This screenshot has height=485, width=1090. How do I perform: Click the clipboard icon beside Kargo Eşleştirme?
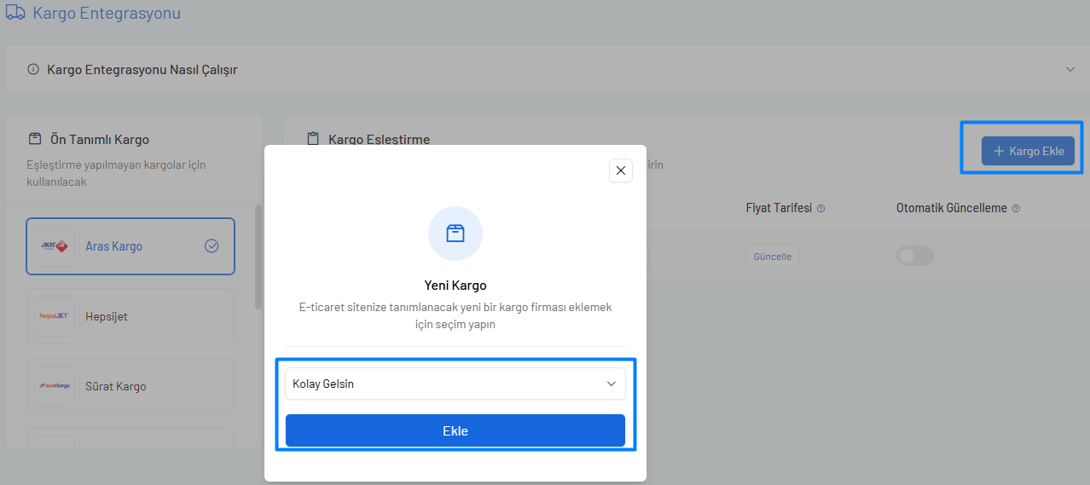click(313, 139)
